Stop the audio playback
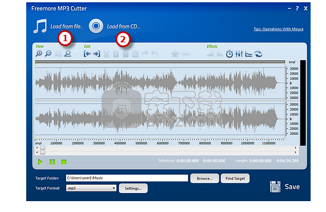326x212 pixels. tap(64, 162)
